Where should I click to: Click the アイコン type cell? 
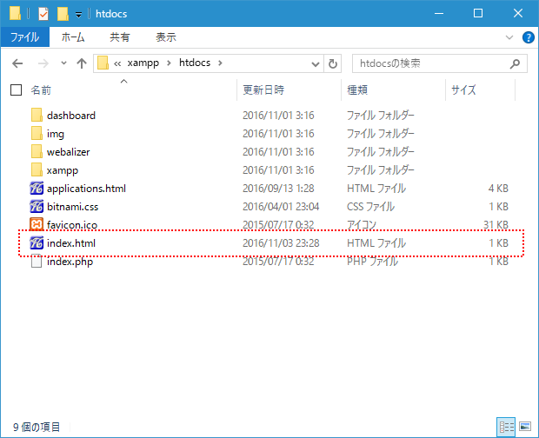click(x=362, y=225)
